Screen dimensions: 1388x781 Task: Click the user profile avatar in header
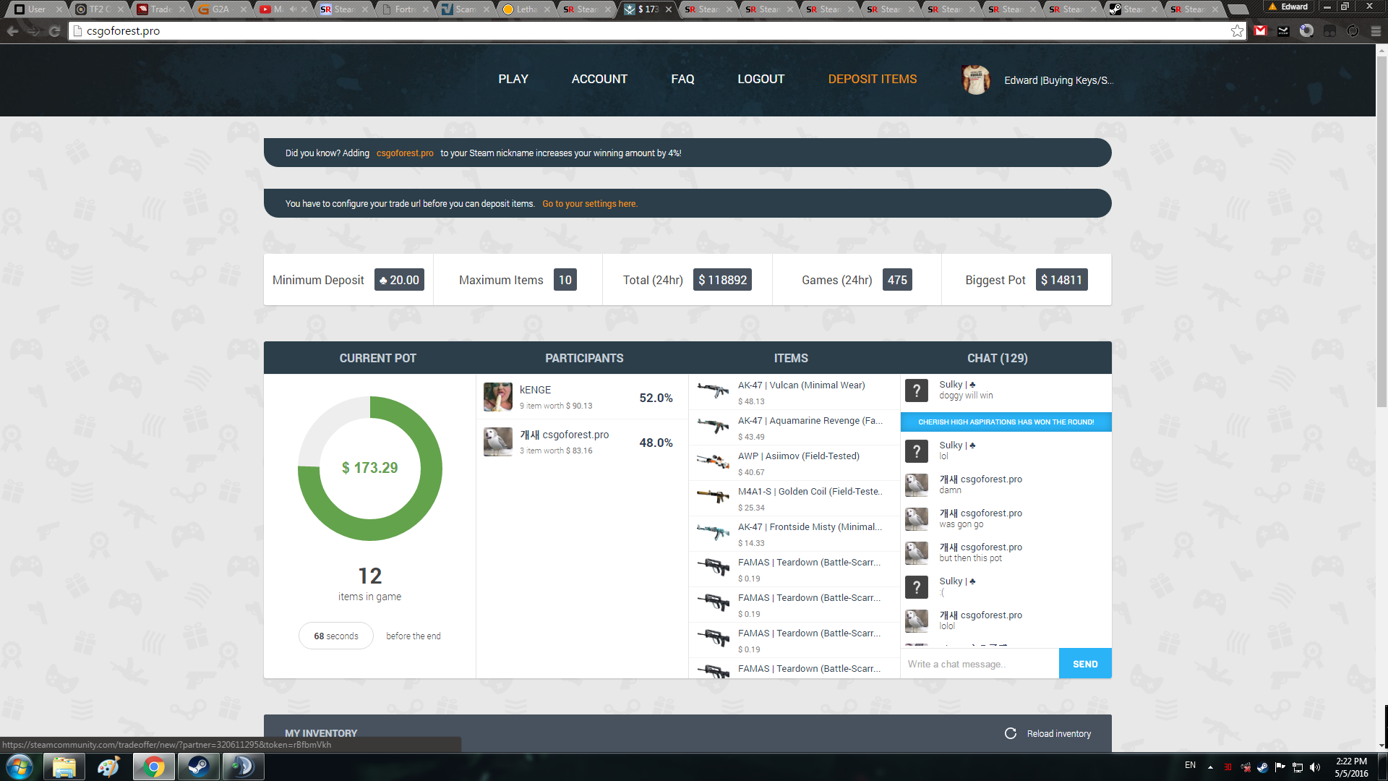[x=976, y=80]
